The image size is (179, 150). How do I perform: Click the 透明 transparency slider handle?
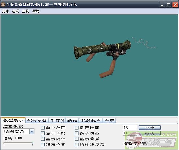click(32, 144)
